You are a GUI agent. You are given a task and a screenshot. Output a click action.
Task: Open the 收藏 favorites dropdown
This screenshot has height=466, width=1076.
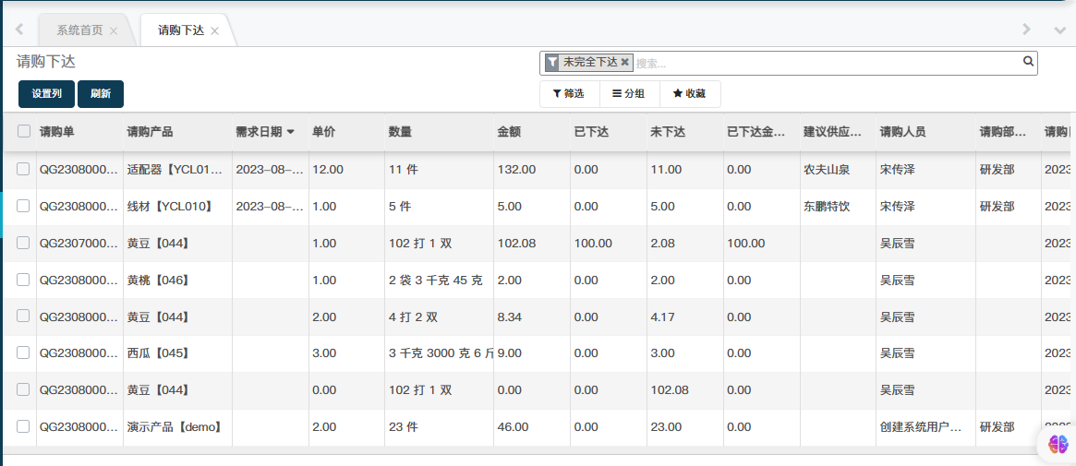[689, 94]
